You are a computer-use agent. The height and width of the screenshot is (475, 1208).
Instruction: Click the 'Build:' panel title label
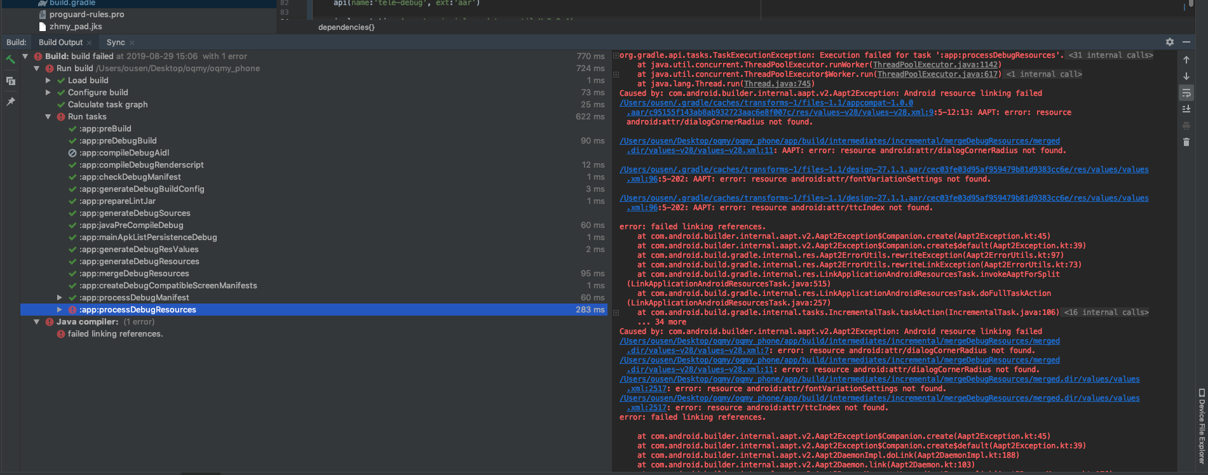(17, 43)
